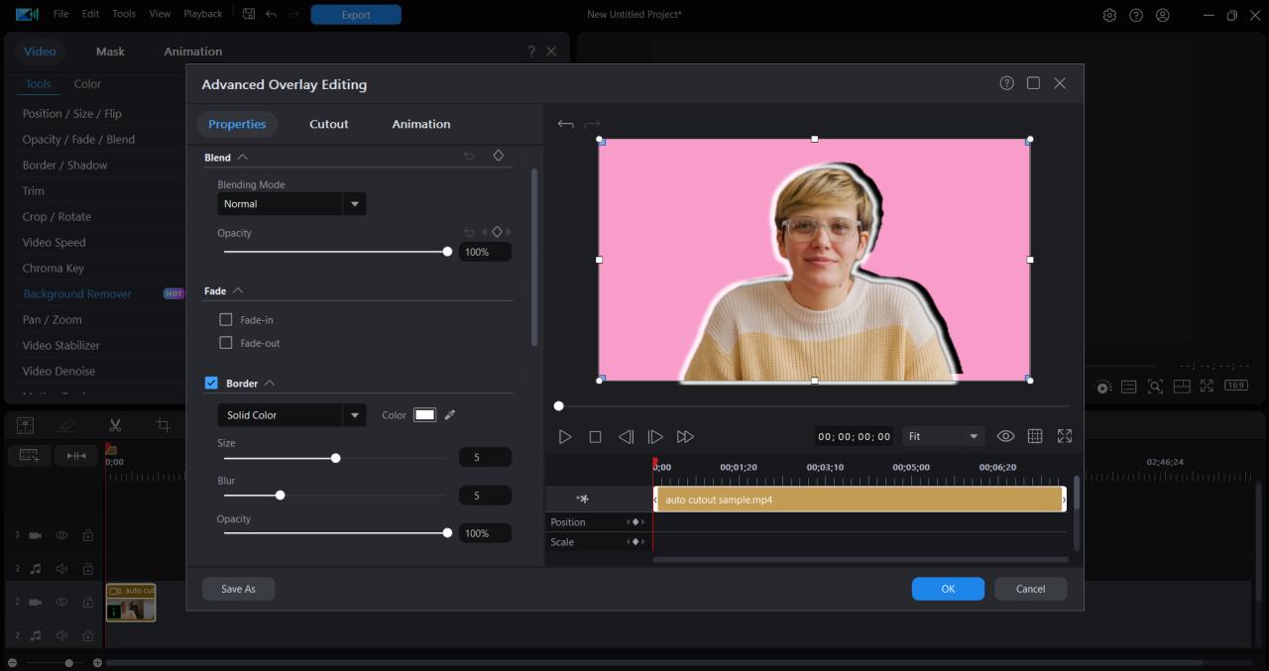Click the full screen preview icon

pyautogui.click(x=1065, y=436)
